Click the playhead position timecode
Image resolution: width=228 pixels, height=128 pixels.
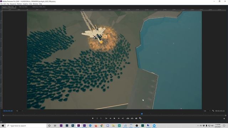[x=8, y=111]
